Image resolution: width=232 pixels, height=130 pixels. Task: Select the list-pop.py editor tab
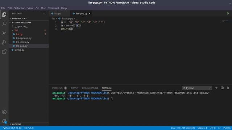pos(81,14)
